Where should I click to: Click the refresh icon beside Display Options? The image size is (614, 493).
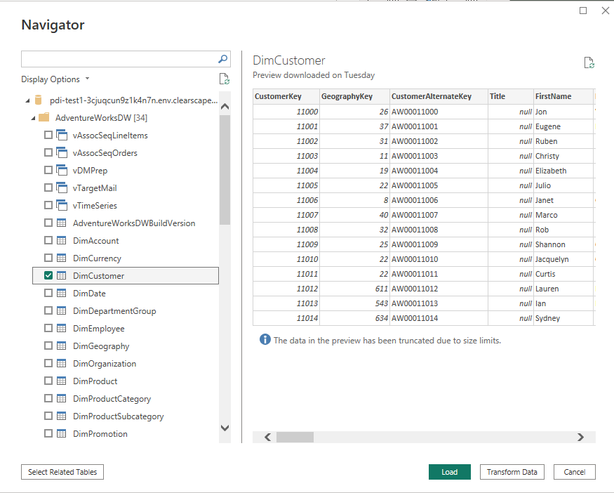pos(224,79)
